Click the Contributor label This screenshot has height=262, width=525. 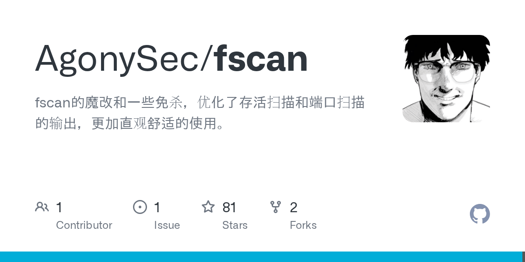click(84, 225)
